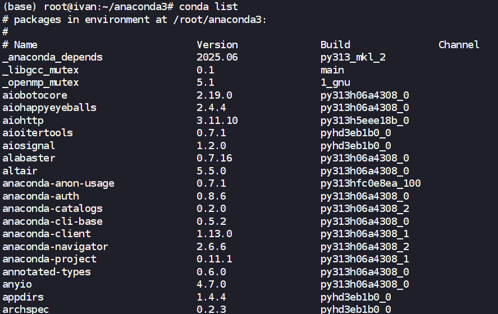
Task: Click the anaconda-client version 1.13.0
Action: click(214, 234)
